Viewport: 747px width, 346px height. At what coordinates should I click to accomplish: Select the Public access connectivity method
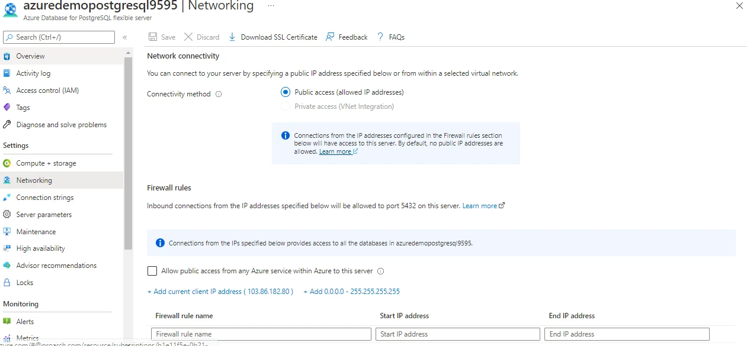tap(285, 92)
